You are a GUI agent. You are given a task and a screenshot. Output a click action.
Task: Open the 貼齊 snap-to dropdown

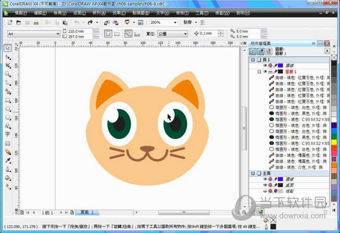[x=196, y=22]
